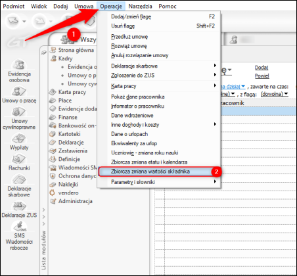Click the back navigation arrow in toolbar
Viewport: 297px width, 276px height.
13,21
